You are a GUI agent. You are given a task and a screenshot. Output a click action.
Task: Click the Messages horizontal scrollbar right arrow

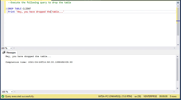click(174, 92)
